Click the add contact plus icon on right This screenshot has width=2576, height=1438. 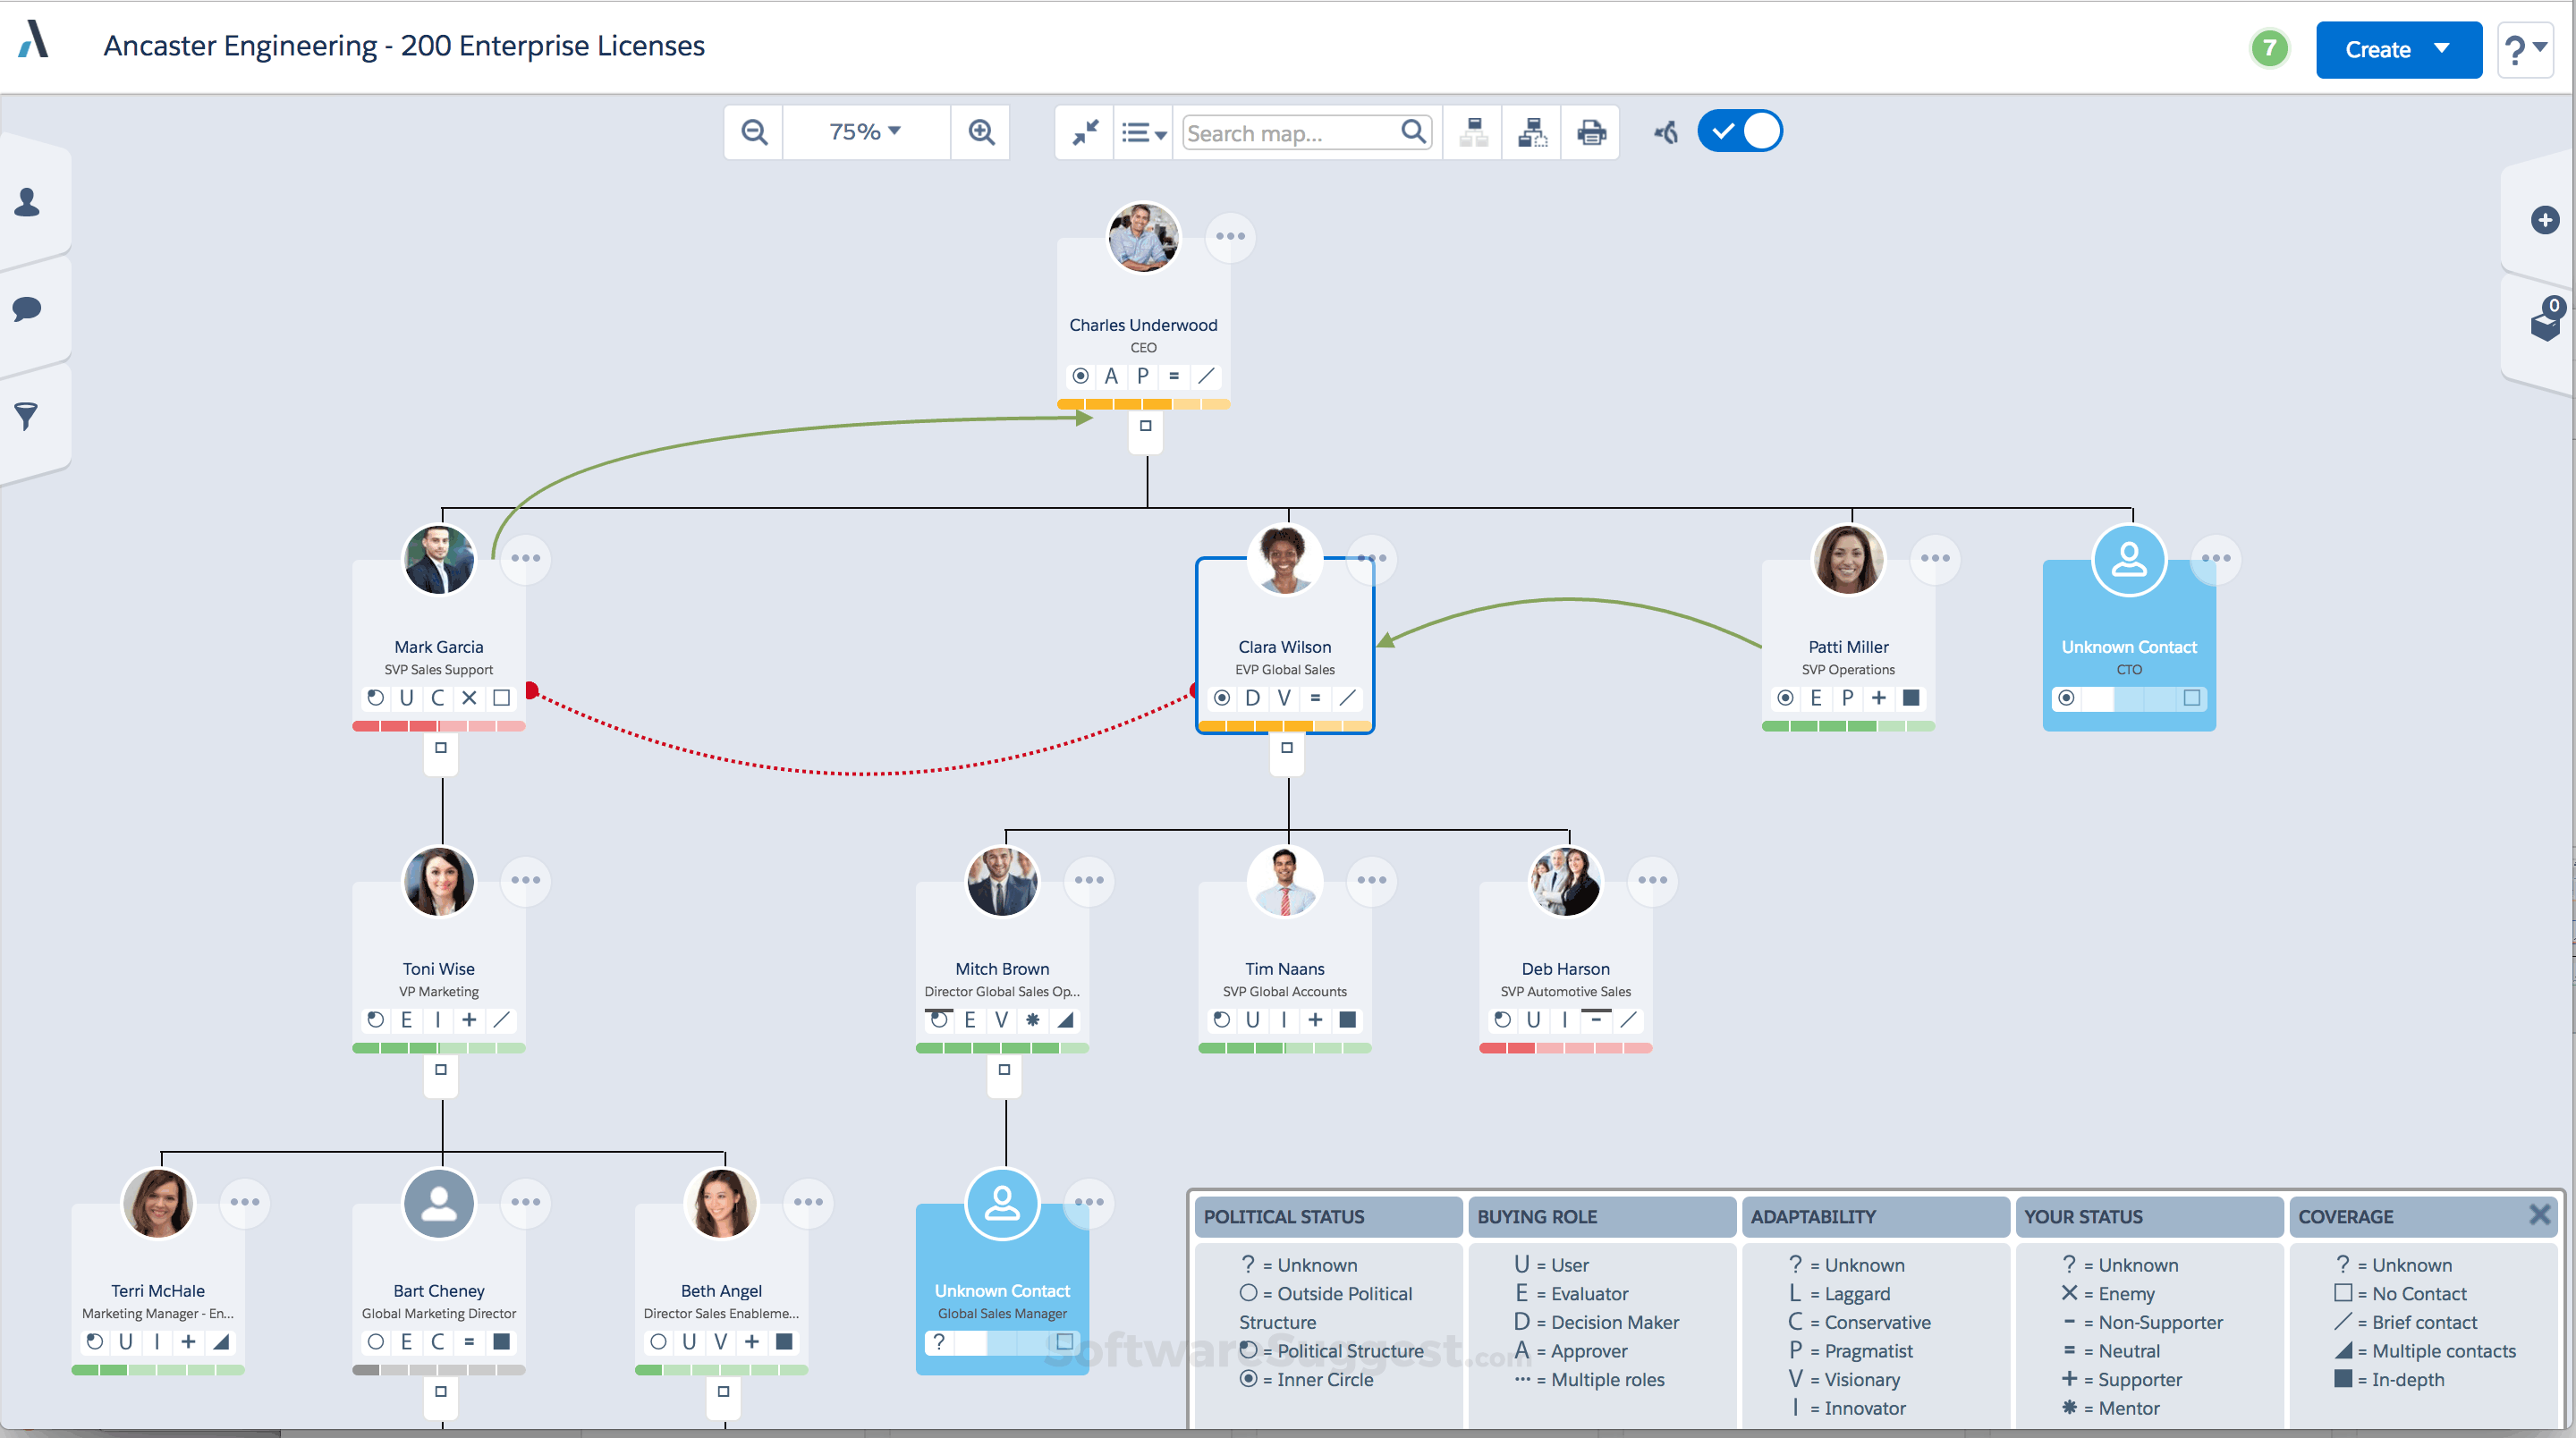coord(2545,221)
